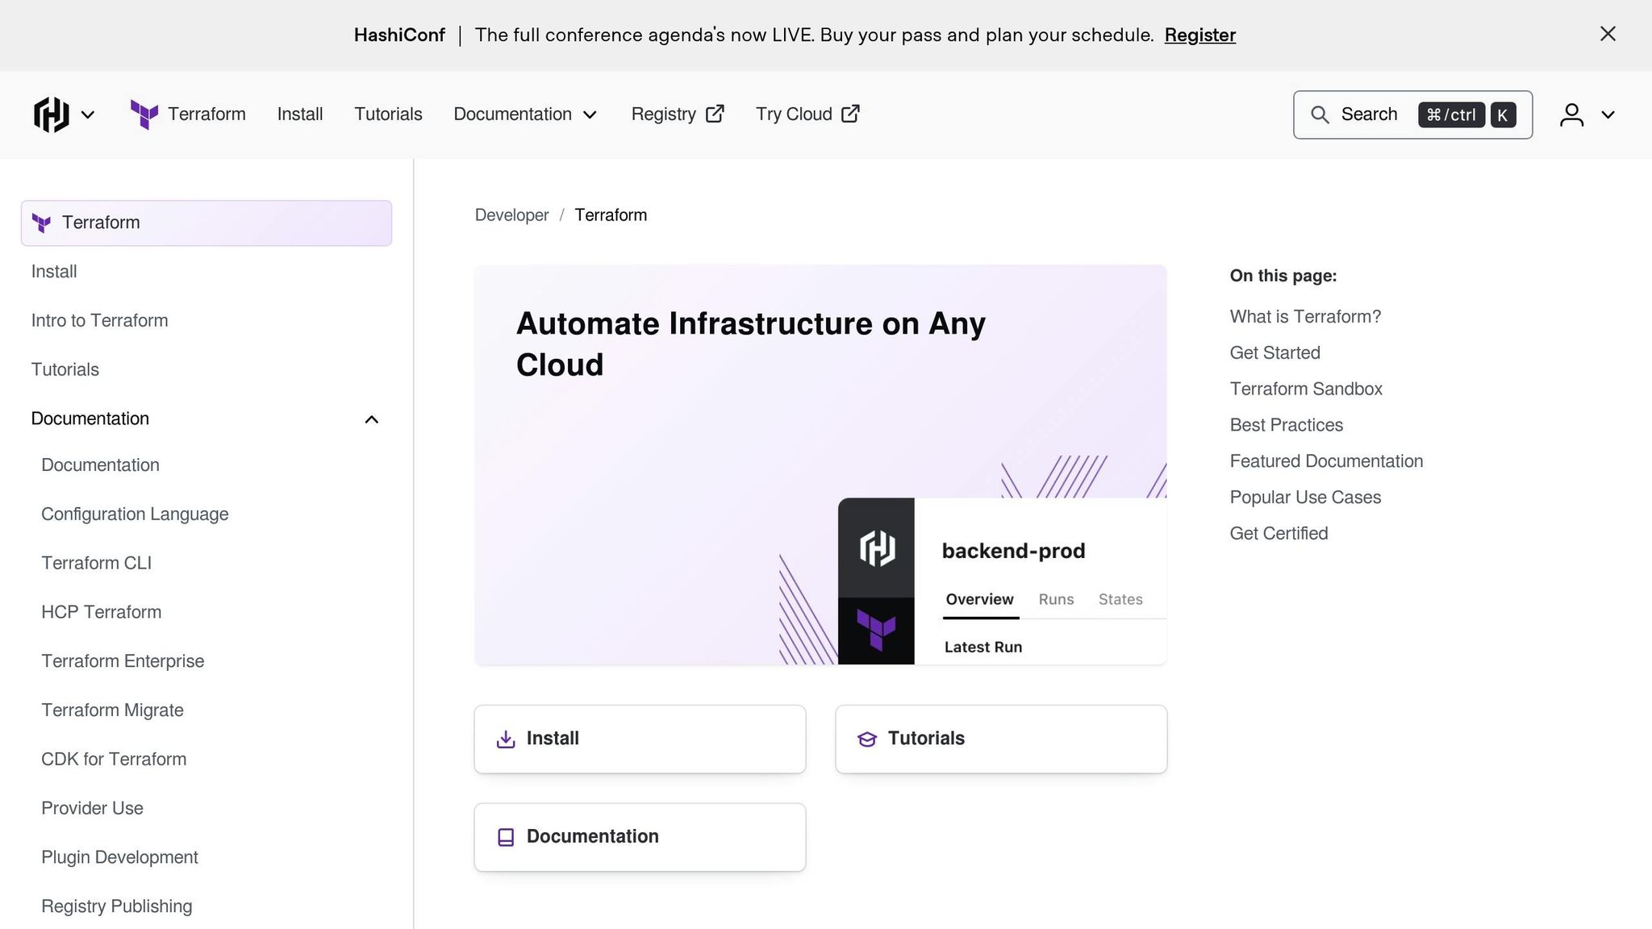Select Tutorials in the top navigation bar
Viewport: 1652px width, 929px height.
pyautogui.click(x=388, y=115)
